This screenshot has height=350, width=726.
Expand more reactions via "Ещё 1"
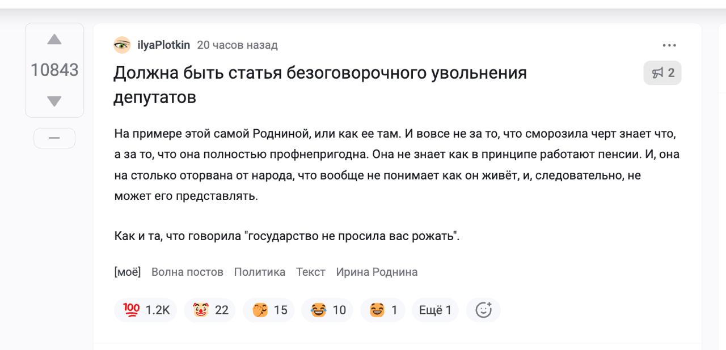click(x=435, y=310)
